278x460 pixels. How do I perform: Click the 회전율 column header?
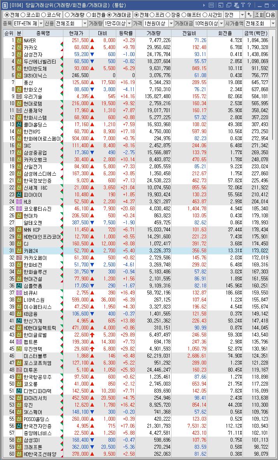pyautogui.click(x=225, y=33)
